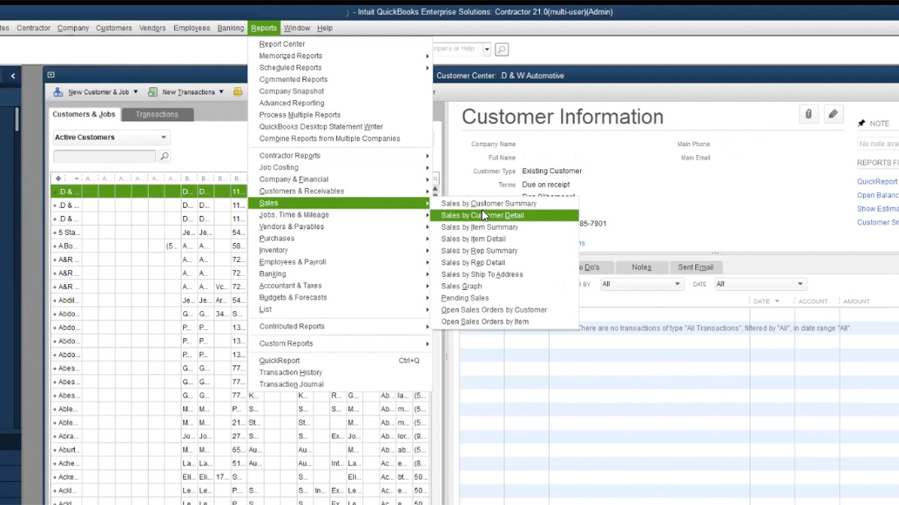Click the magnifier icon to search customers

pos(164,155)
